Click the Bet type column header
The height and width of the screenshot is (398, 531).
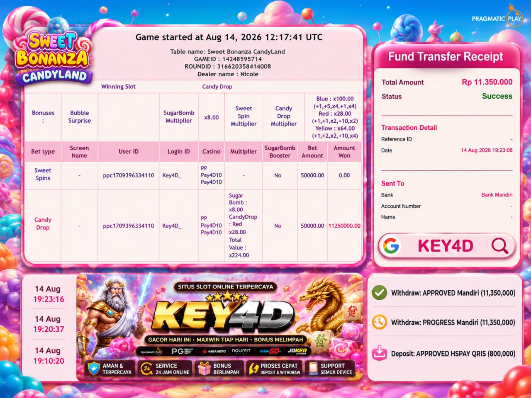[x=43, y=151]
